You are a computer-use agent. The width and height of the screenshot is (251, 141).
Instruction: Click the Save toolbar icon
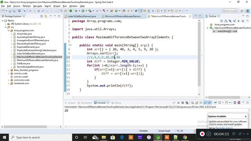(10, 11)
